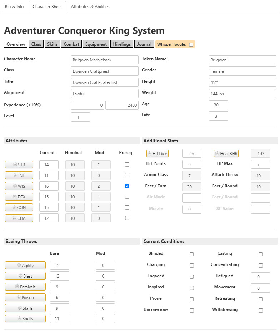
Task: Click the Character Name input field
Action: pos(105,60)
